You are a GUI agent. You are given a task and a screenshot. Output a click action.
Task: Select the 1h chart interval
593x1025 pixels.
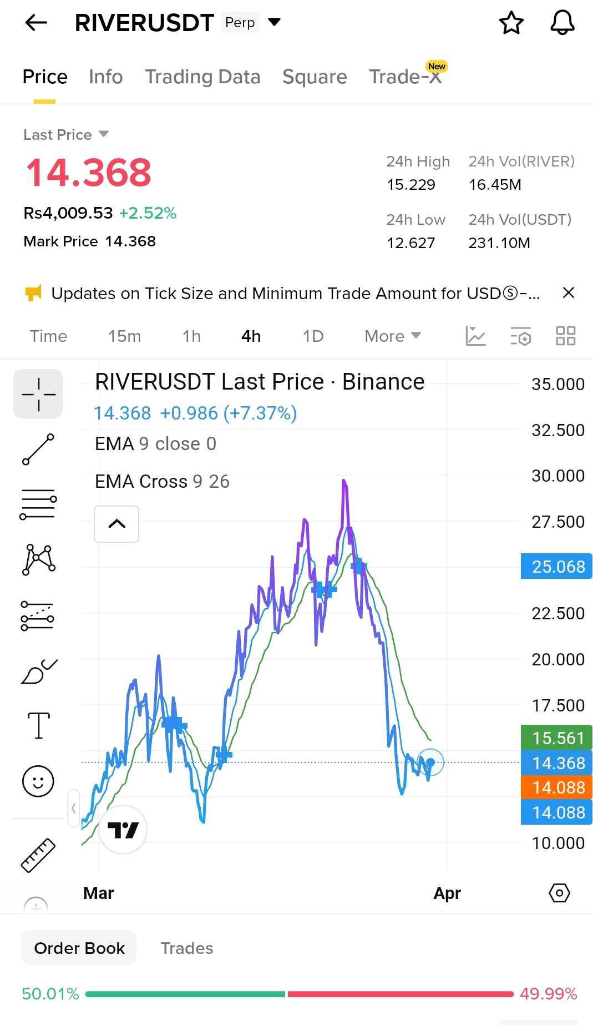coord(191,336)
